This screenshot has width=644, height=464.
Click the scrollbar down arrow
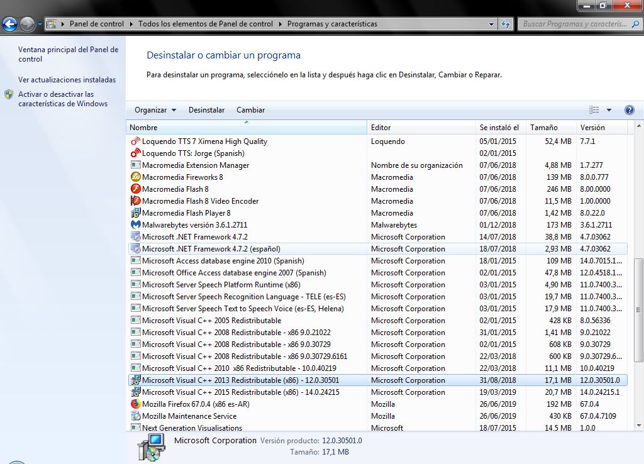638,426
